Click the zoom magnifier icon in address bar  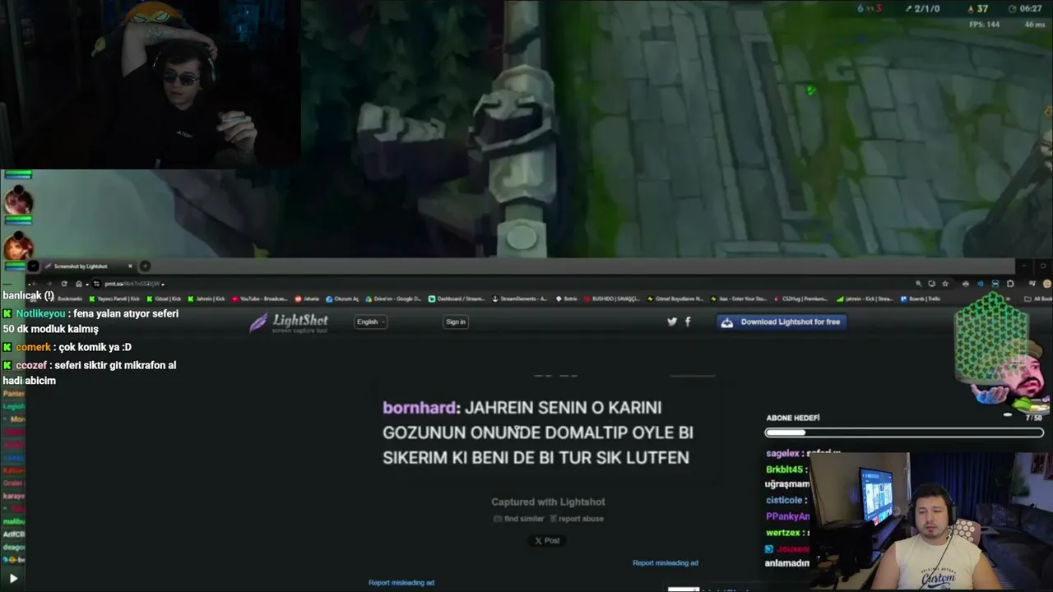[918, 284]
